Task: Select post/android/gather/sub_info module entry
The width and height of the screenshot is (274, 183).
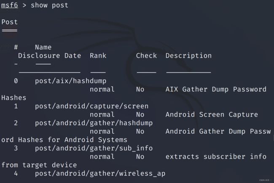Action: 94,148
